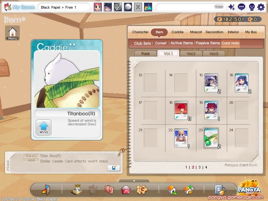The image size is (268, 201).
Task: Click the pink gift boxes icon
Action: point(109,189)
